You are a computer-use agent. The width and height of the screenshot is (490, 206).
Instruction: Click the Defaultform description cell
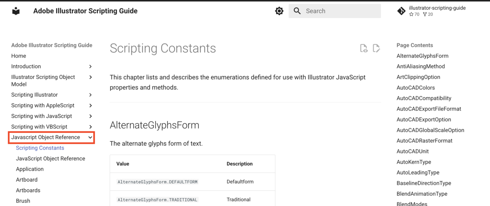click(x=240, y=182)
